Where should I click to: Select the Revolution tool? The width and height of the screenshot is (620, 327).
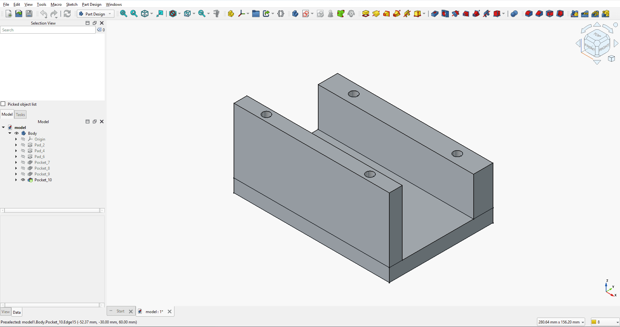[376, 14]
